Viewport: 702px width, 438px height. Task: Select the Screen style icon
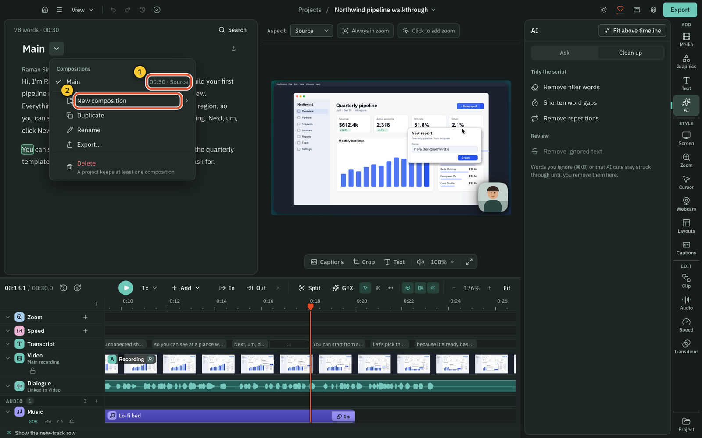686,139
